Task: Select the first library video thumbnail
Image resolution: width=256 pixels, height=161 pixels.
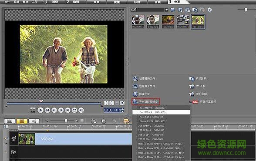Action: 138,22
